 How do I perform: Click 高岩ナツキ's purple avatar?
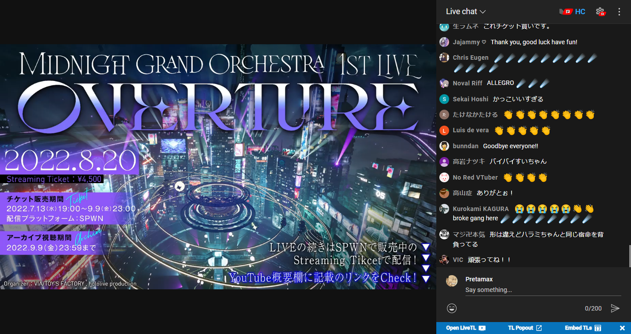tap(444, 161)
